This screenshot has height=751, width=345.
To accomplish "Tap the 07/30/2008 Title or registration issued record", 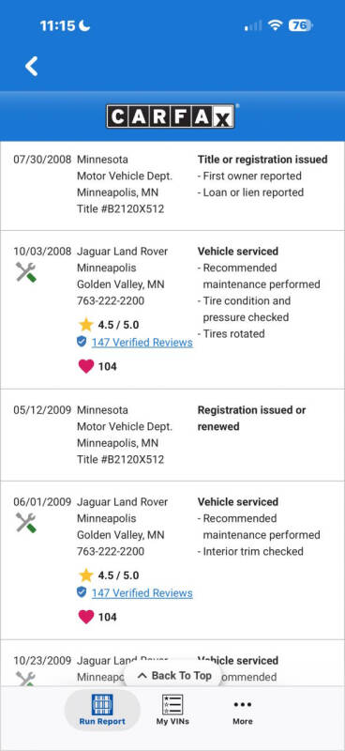I will click(172, 185).
